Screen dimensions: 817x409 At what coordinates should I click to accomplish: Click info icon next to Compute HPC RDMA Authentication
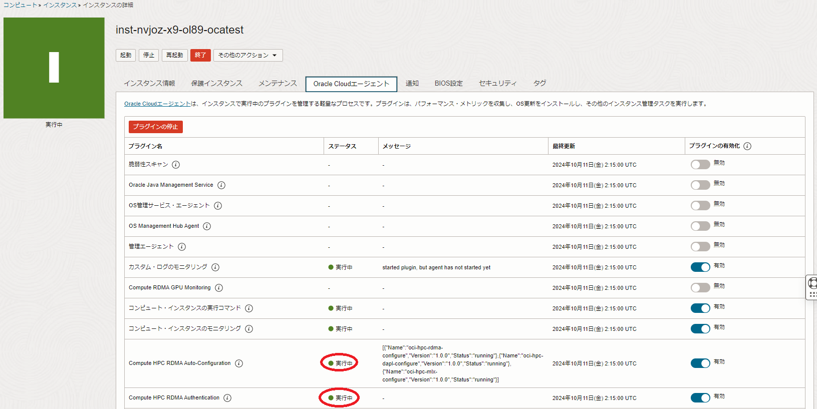coord(227,398)
